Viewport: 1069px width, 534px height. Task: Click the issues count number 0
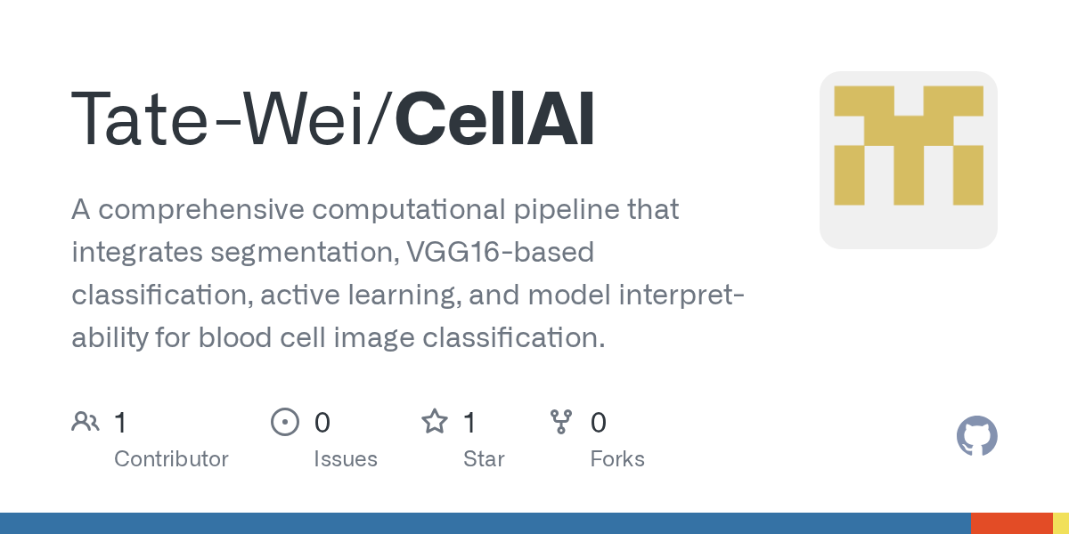(322, 423)
